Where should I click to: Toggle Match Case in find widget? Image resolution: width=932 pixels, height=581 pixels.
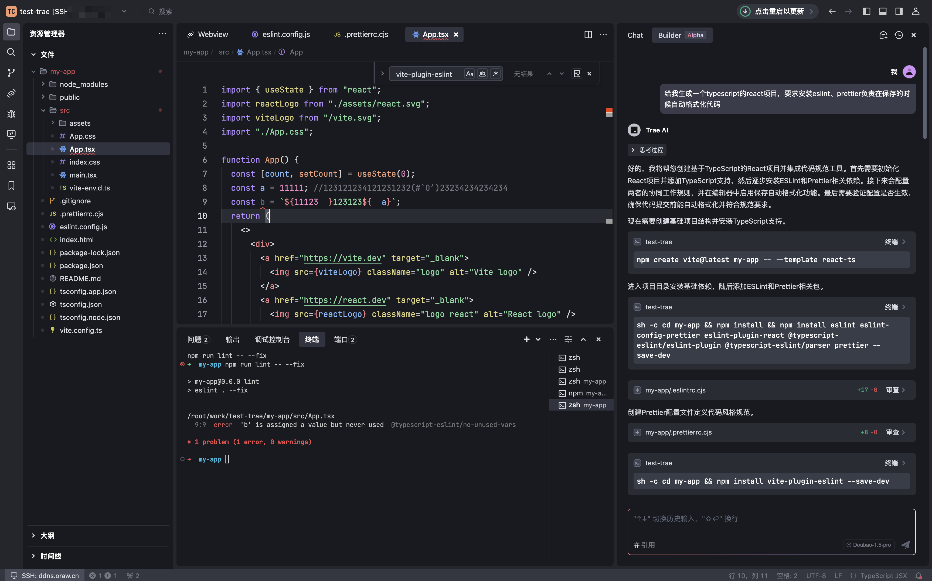[x=469, y=74]
